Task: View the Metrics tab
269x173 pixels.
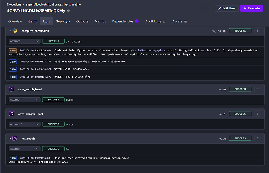Action: 100,21
